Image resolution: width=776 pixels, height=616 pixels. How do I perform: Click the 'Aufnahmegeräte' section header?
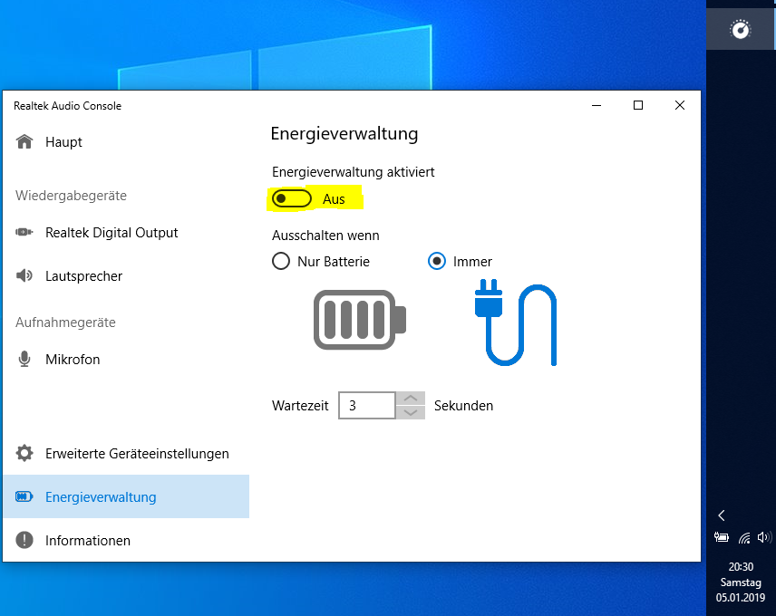pyautogui.click(x=65, y=322)
